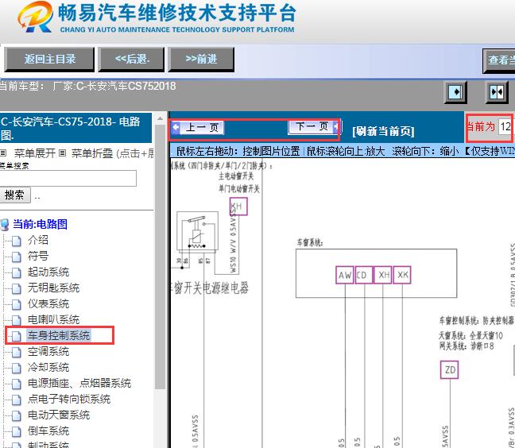Click the XK connector box in diagram

pyautogui.click(x=402, y=275)
